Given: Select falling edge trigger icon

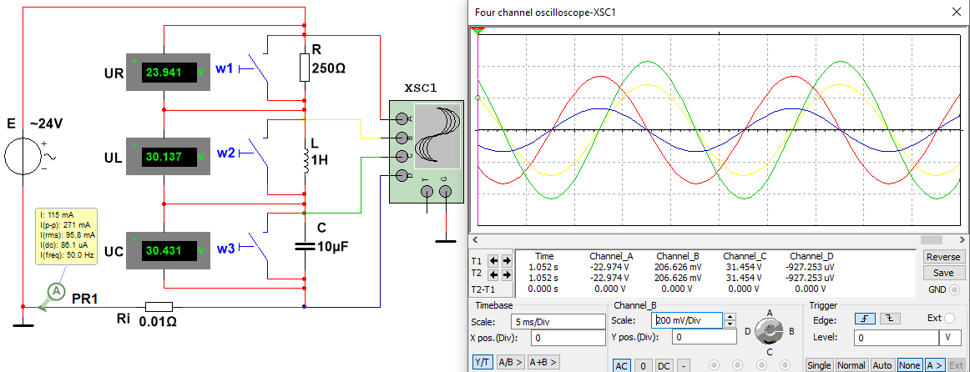Looking at the screenshot, I should (888, 319).
